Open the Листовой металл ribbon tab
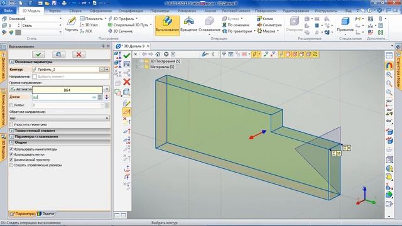 coord(236,11)
